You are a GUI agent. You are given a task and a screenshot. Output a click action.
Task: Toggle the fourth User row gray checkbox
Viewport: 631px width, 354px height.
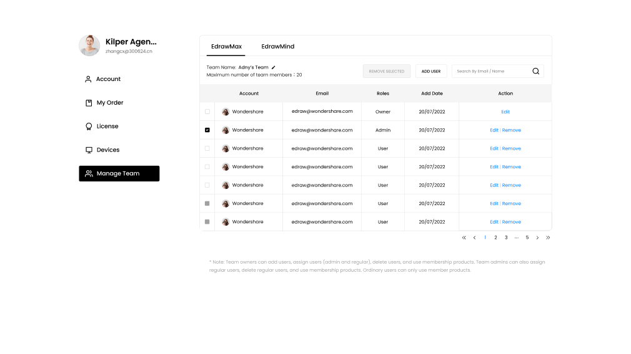pyautogui.click(x=207, y=204)
